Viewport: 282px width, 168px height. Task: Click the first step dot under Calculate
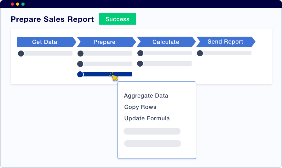click(140, 53)
